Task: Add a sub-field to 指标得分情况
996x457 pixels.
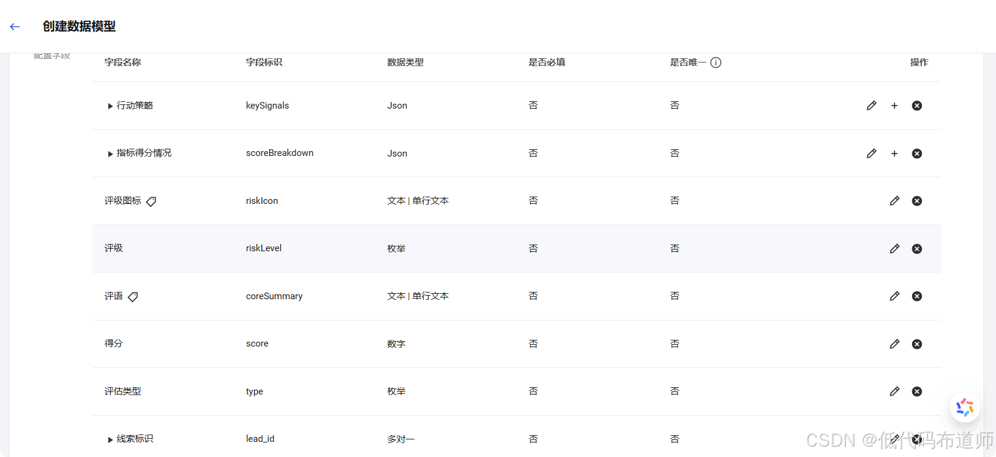Action: pos(895,154)
